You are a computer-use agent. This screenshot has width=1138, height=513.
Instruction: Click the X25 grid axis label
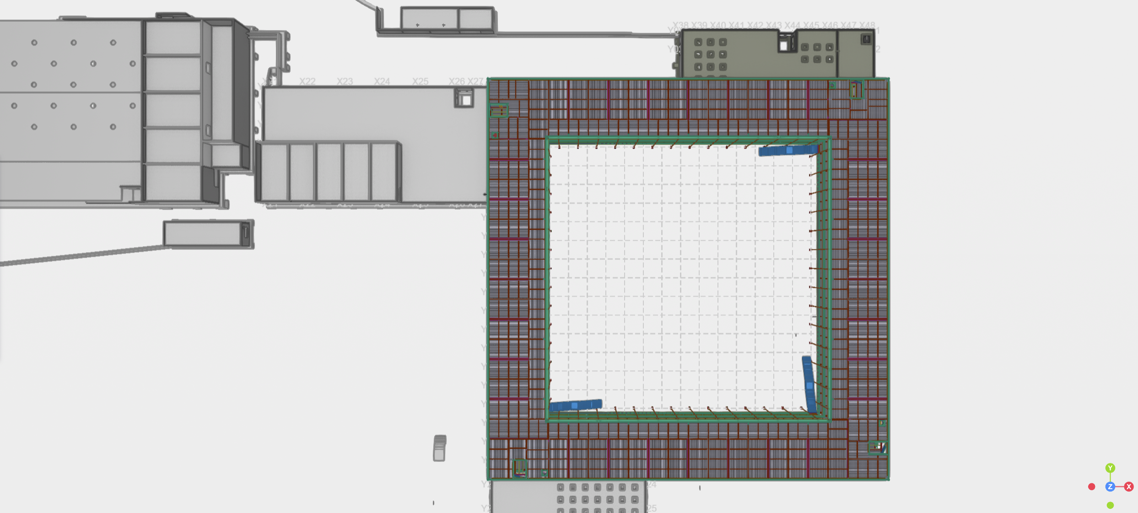[x=420, y=81]
